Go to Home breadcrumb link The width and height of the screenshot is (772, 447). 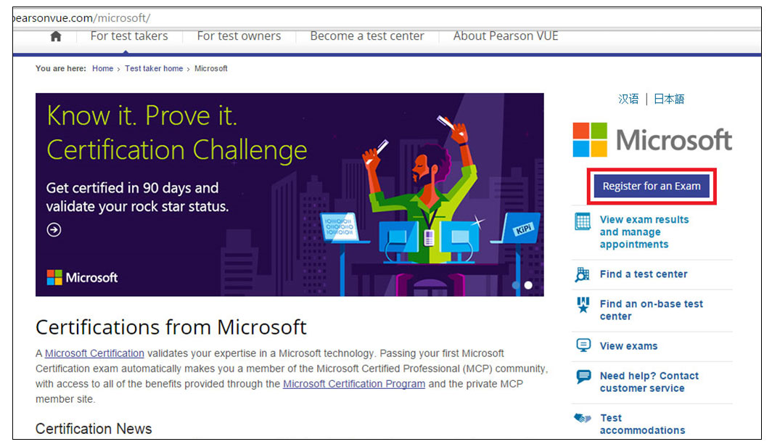(102, 68)
